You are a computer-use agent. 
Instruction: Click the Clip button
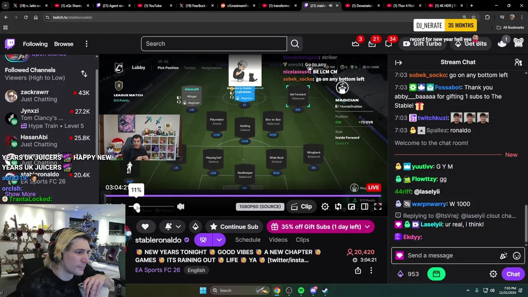[302, 207]
